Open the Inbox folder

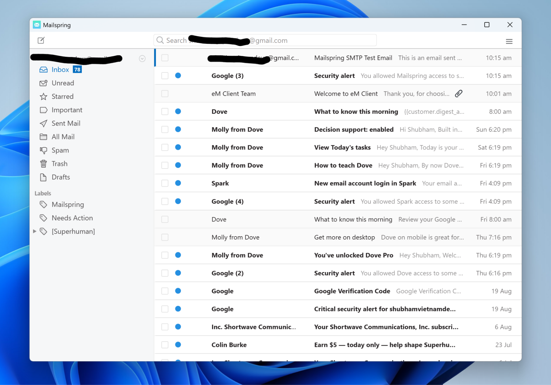[60, 70]
